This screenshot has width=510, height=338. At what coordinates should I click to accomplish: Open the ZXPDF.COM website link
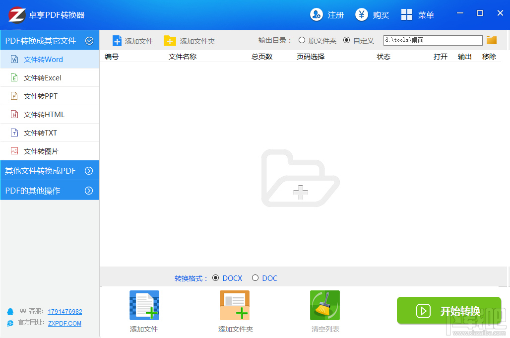pos(64,324)
